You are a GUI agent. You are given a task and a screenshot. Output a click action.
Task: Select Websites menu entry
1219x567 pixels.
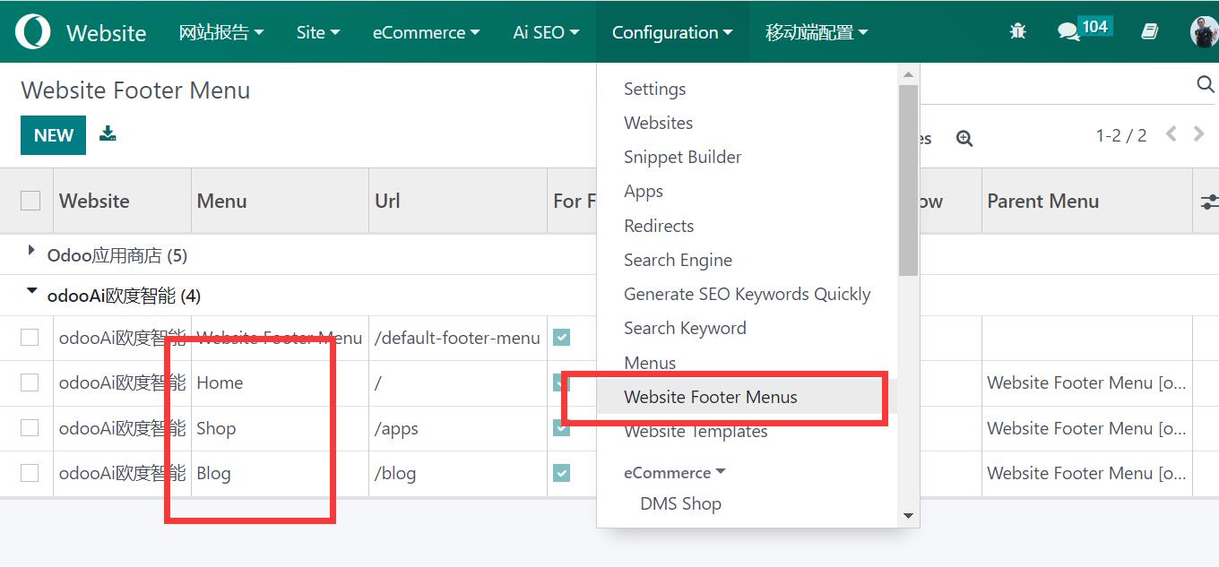click(658, 123)
